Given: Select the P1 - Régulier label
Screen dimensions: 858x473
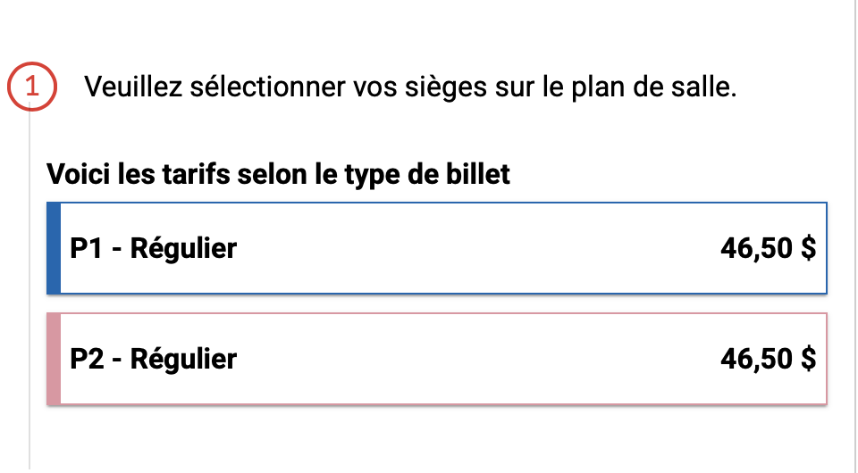Looking at the screenshot, I should (x=153, y=248).
